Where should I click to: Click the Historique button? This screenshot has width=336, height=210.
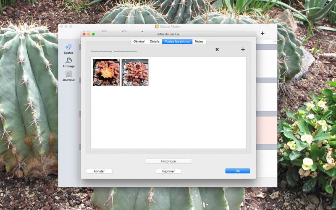point(168,161)
